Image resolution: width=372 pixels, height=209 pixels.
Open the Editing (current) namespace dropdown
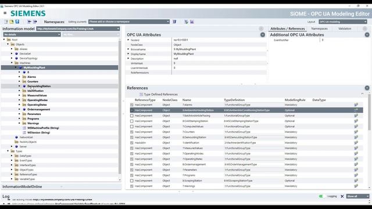pyautogui.click(x=129, y=21)
